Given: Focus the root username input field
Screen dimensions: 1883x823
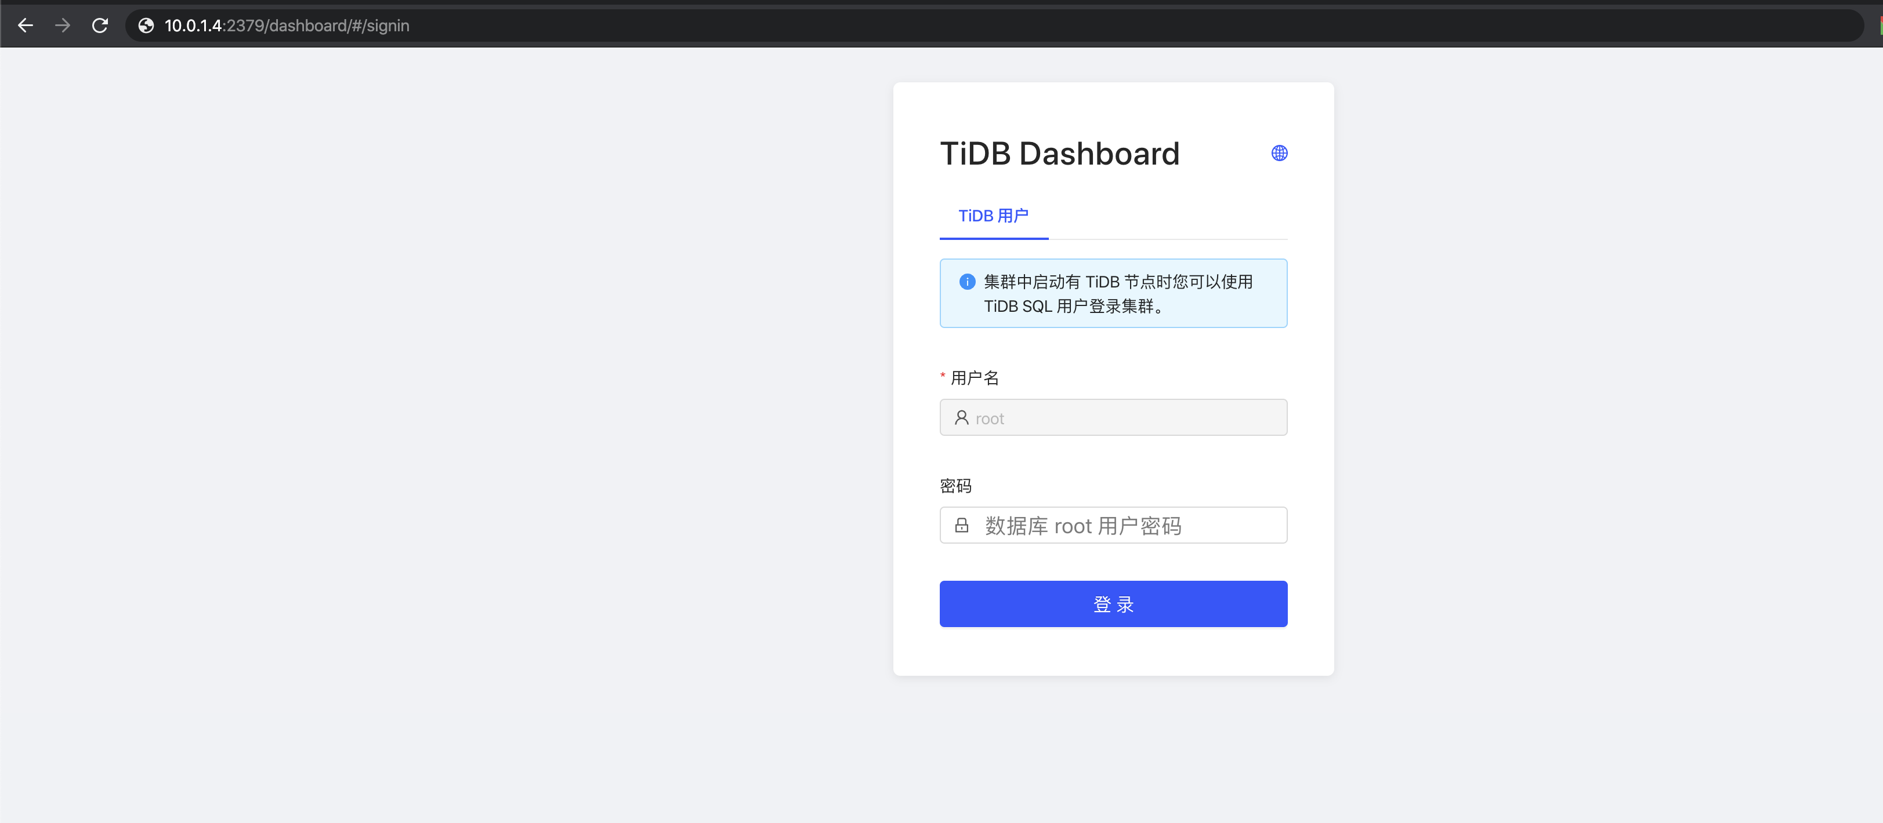Looking at the screenshot, I should (1113, 417).
